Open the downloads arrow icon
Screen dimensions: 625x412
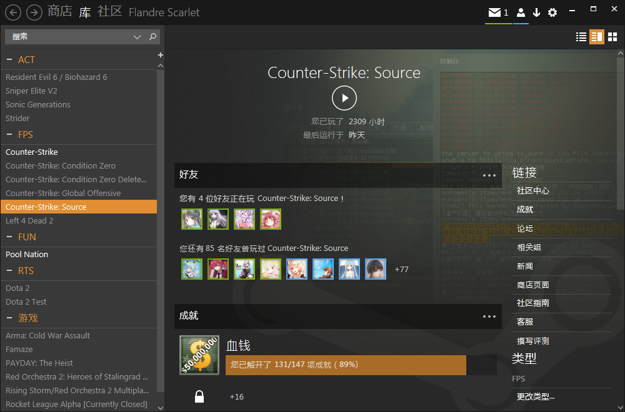(x=536, y=12)
